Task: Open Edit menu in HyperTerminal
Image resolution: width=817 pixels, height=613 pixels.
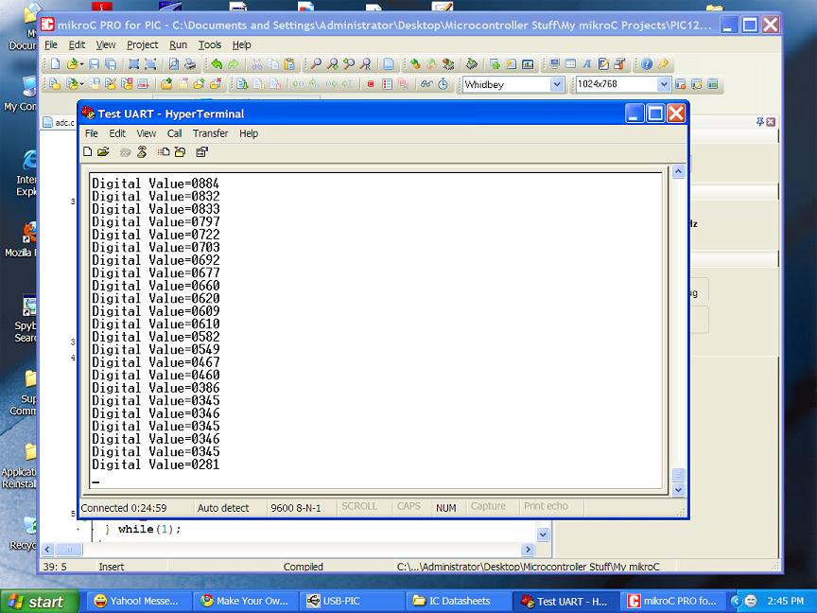Action: 117,133
